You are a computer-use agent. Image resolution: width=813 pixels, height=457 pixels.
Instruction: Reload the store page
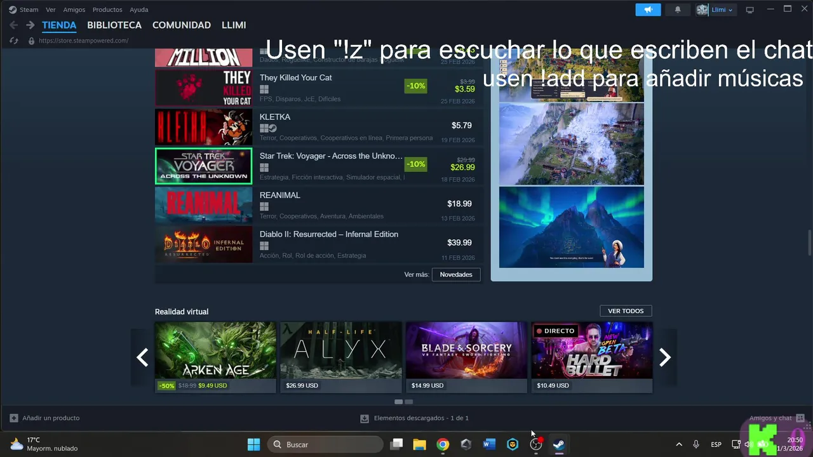pyautogui.click(x=13, y=41)
